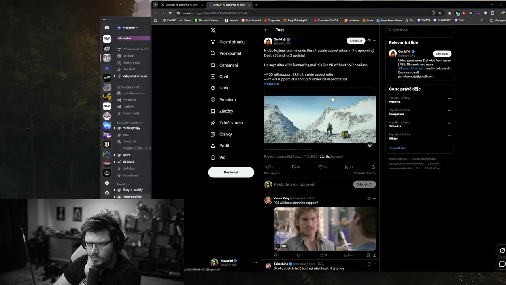Pause the GIF in Yasen Faiq's reply
Screen dimensions: 506x285
278,246
